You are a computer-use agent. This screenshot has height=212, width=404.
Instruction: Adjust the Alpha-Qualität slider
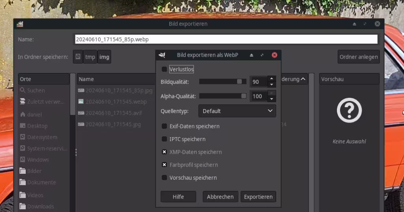tap(223, 96)
